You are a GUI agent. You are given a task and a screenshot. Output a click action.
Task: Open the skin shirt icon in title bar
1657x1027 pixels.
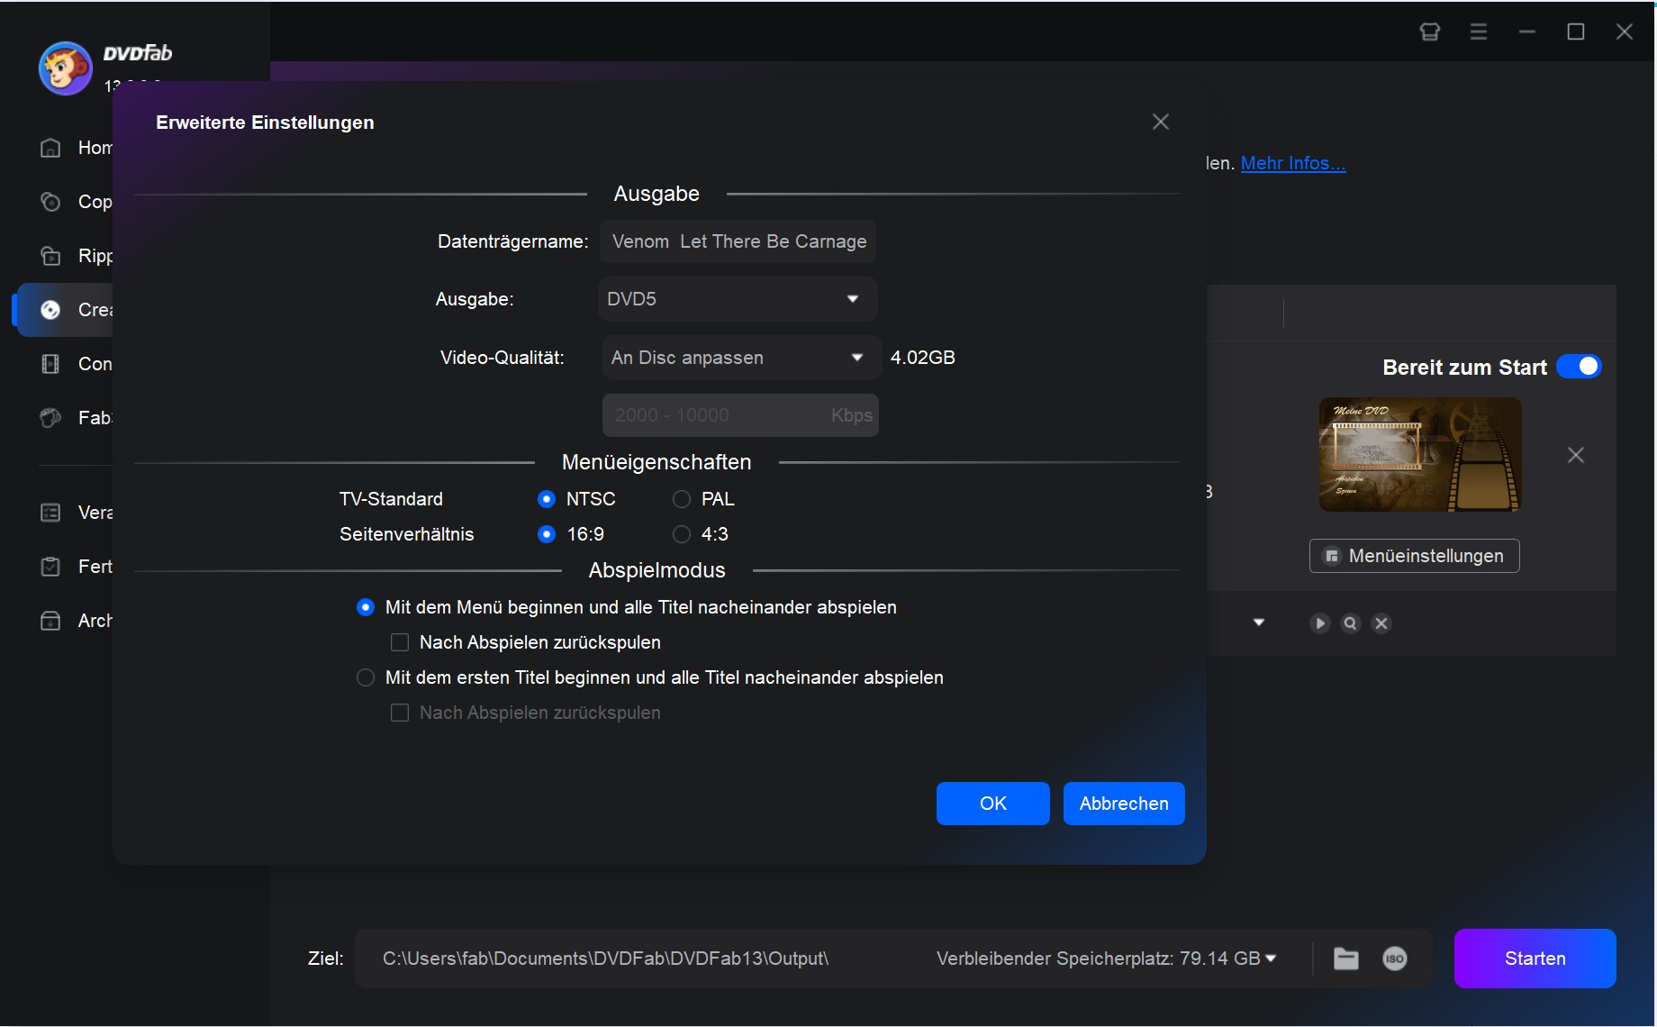pos(1430,32)
